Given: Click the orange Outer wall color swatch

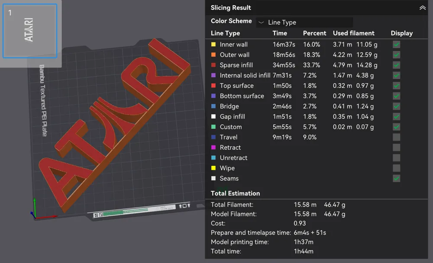Looking at the screenshot, I should [x=213, y=55].
